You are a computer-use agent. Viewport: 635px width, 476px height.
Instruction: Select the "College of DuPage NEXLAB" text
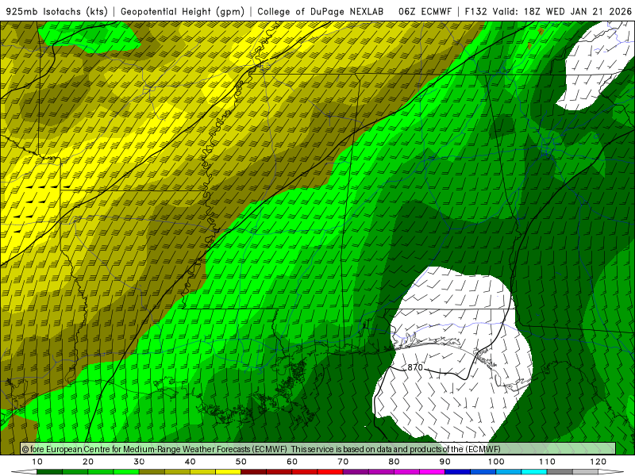tap(321, 11)
